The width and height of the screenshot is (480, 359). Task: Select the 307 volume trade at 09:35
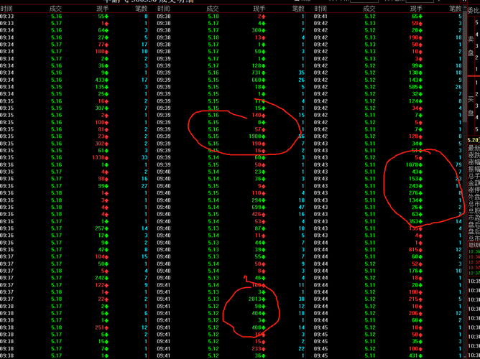(x=102, y=108)
